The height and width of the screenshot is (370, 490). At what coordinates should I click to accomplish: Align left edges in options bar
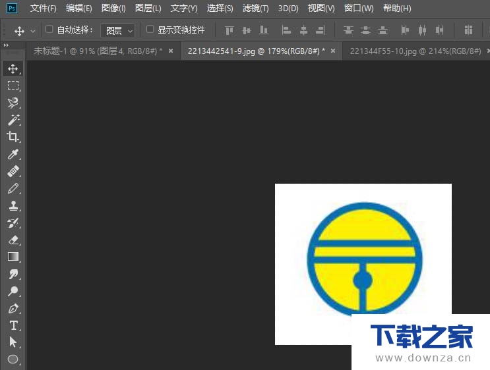pos(286,30)
